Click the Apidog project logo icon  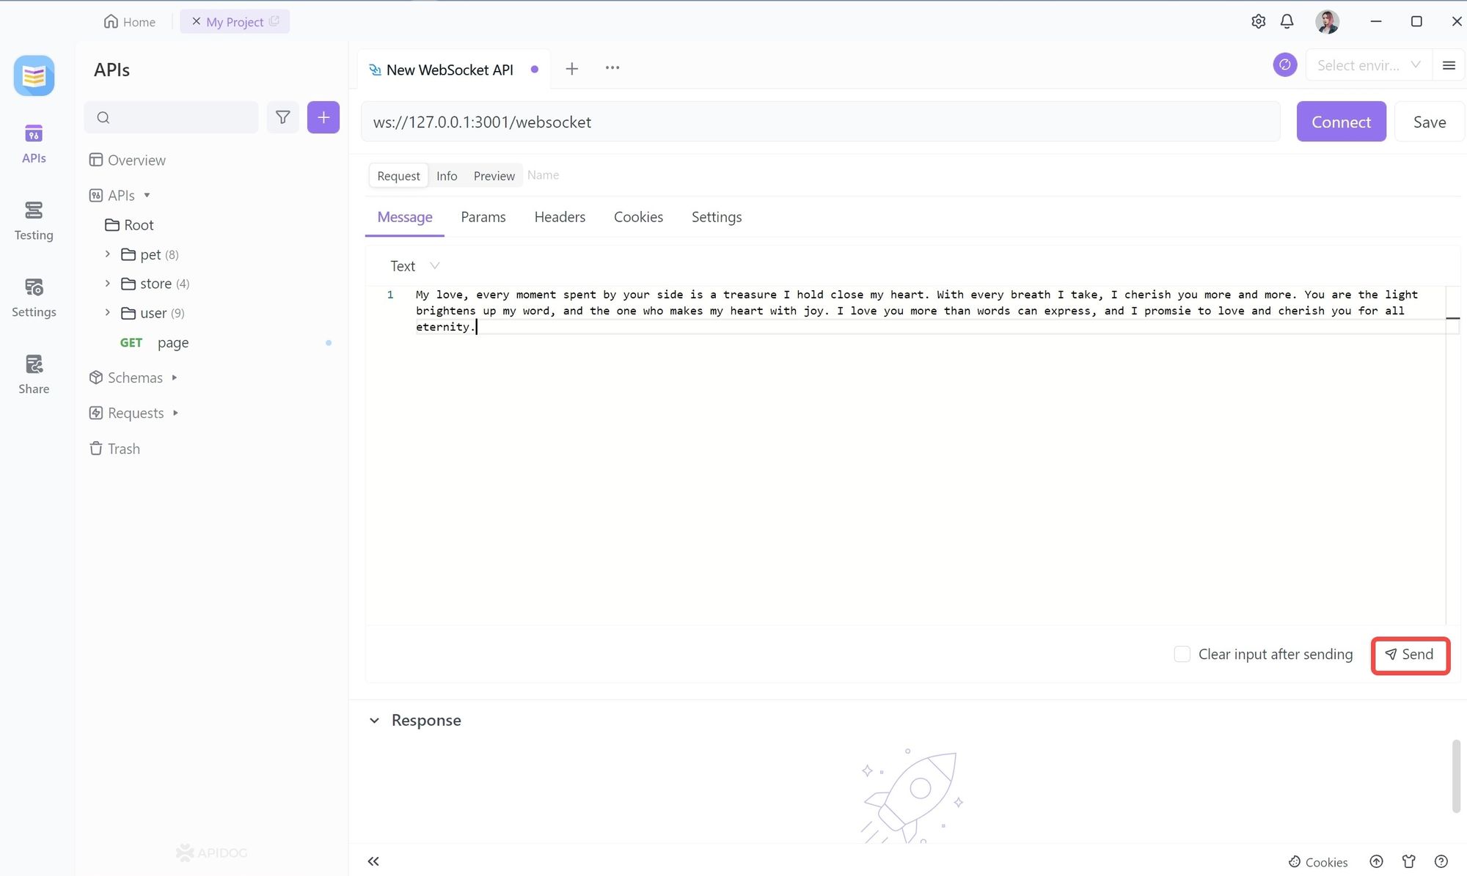(34, 76)
